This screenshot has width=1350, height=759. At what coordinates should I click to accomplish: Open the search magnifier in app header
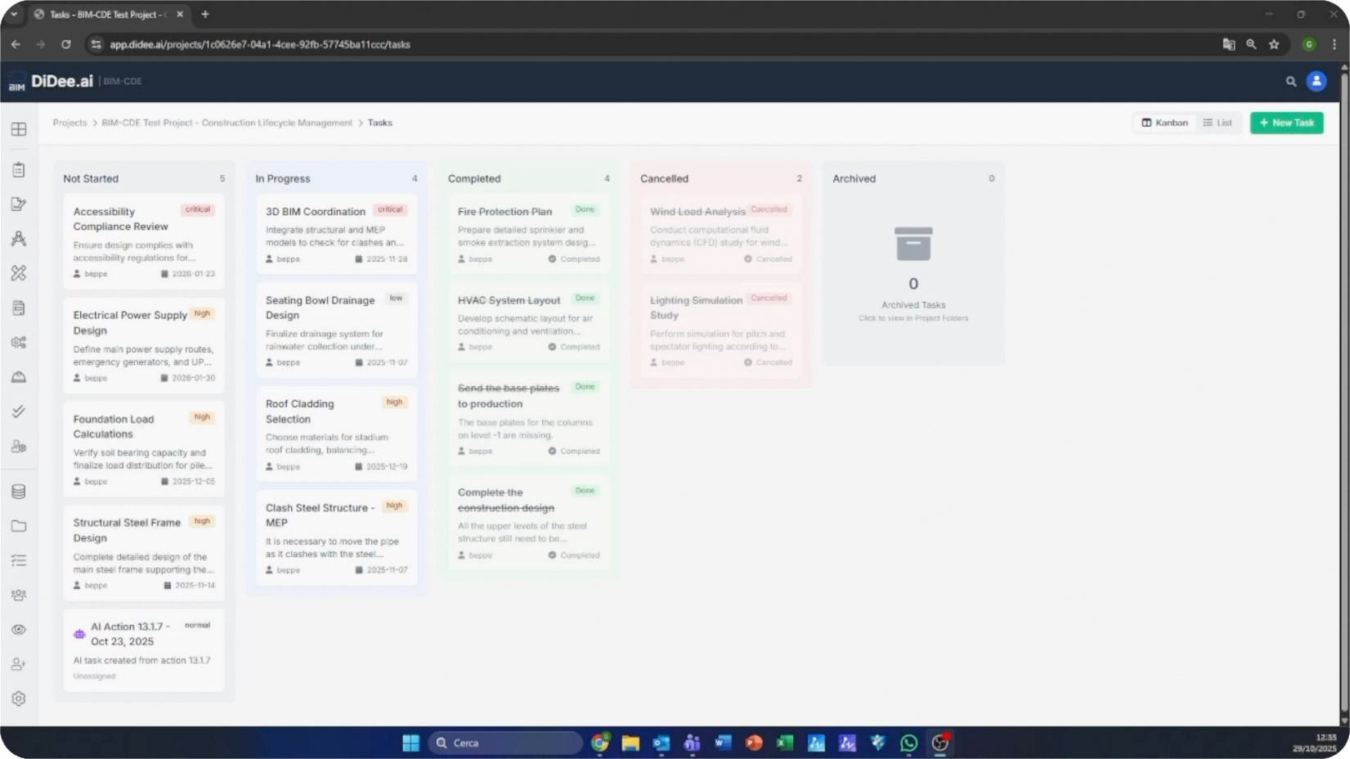tap(1290, 82)
